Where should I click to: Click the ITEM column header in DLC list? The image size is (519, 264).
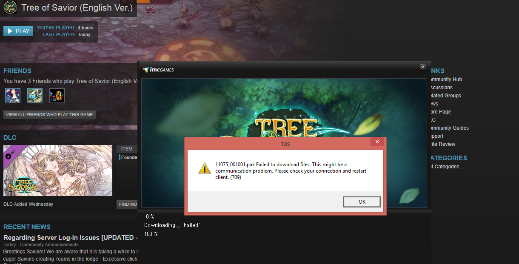127,149
